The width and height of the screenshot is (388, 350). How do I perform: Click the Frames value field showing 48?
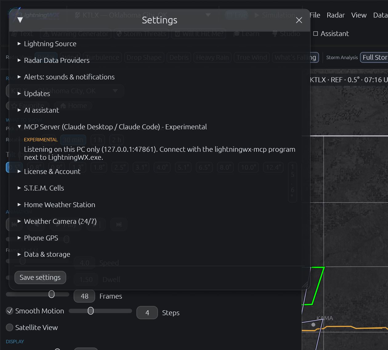coord(84,296)
